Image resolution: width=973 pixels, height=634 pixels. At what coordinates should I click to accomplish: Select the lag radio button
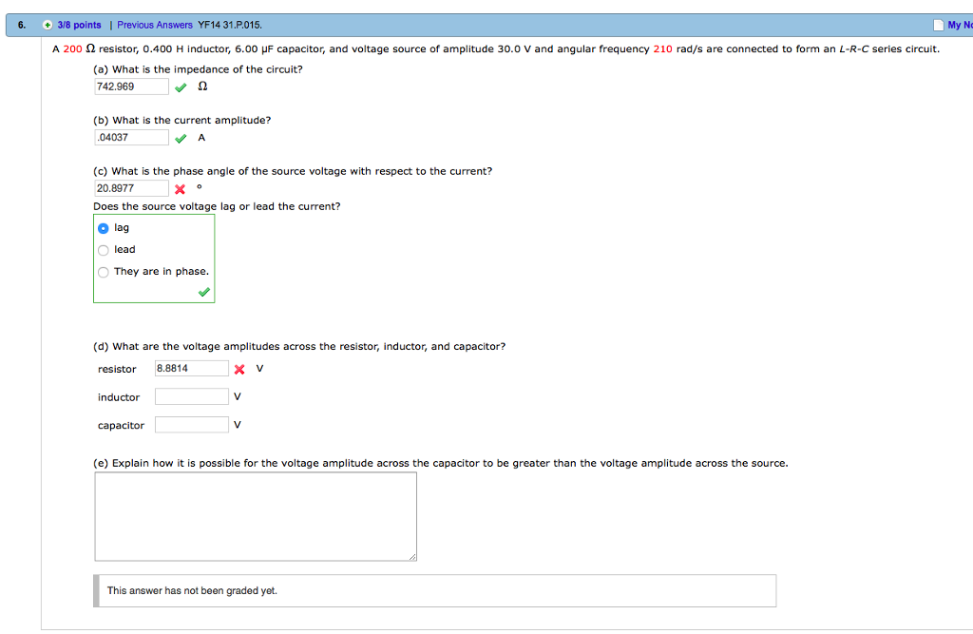[x=103, y=228]
